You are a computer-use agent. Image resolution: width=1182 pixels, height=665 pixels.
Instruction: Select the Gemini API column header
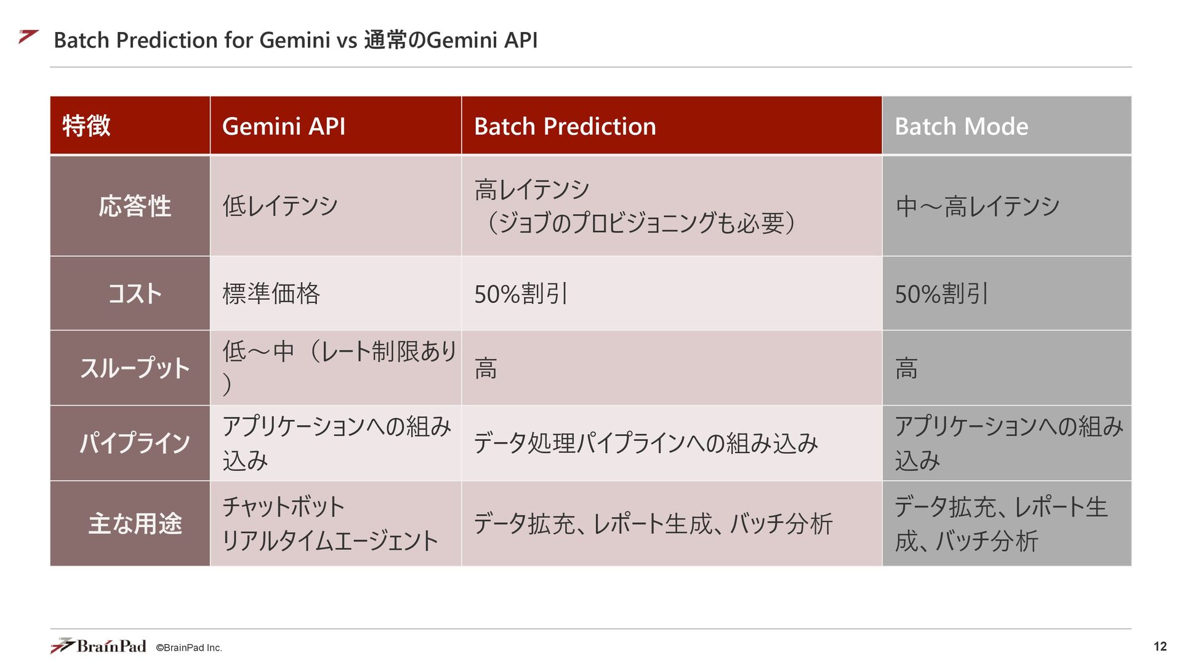click(x=336, y=126)
